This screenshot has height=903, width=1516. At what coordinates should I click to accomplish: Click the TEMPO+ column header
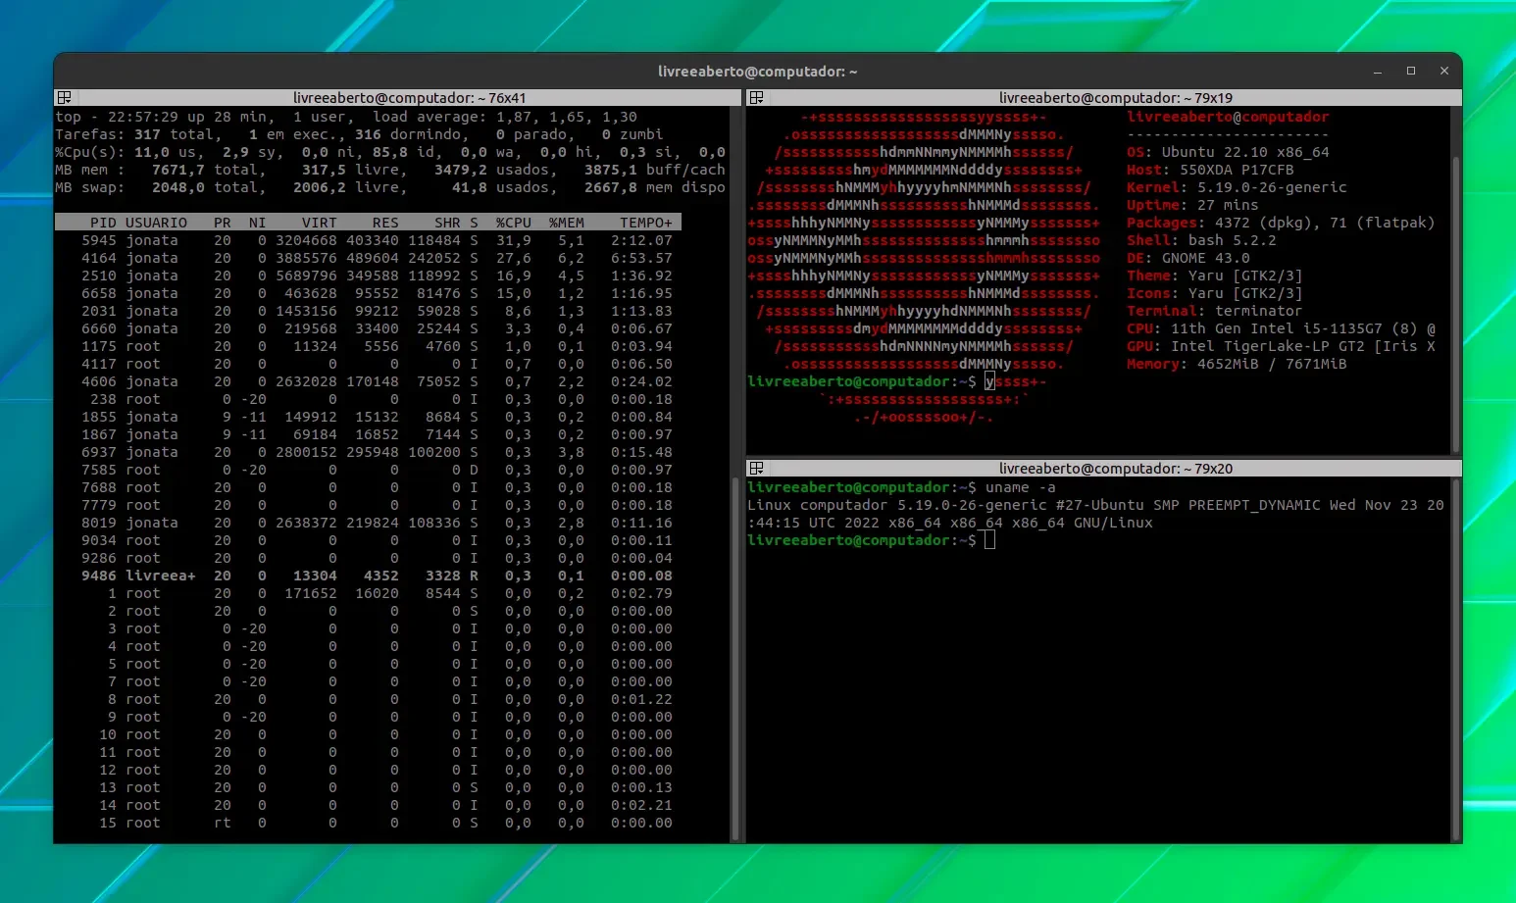(x=646, y=223)
